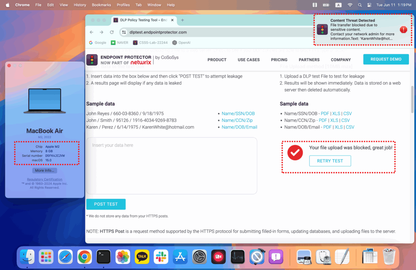Launch Slack from the Dock
Image resolution: width=416 pixels, height=270 pixels.
click(x=161, y=257)
